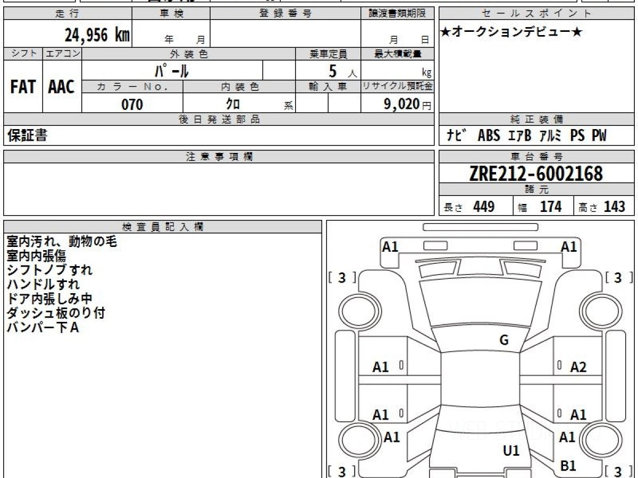Select the note ハンドルすれ

43,285
